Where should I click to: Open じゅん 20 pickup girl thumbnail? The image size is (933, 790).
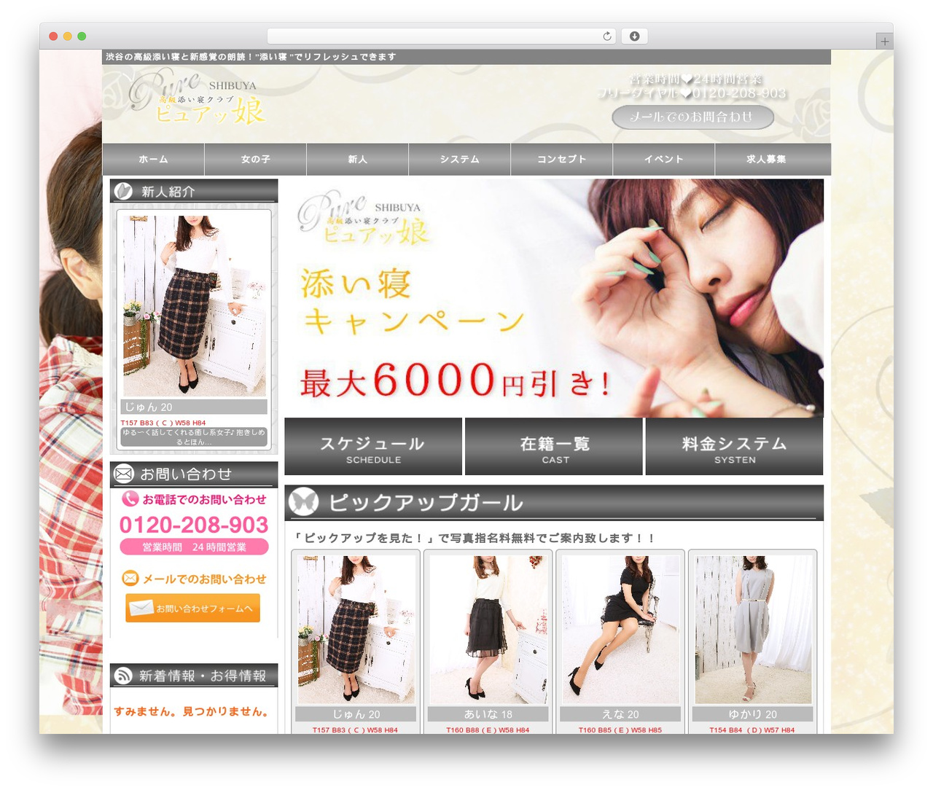(356, 630)
